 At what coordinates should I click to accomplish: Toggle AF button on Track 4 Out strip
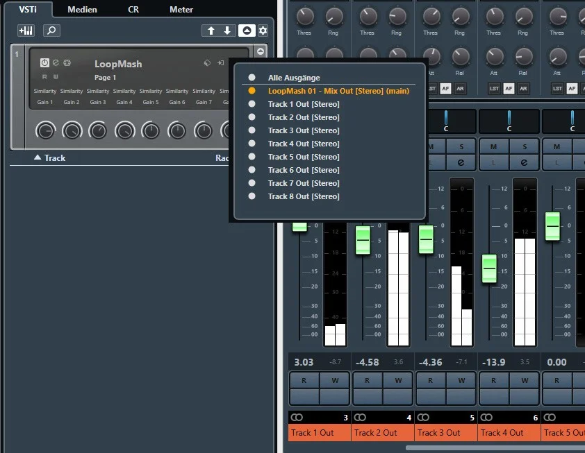[x=509, y=88]
